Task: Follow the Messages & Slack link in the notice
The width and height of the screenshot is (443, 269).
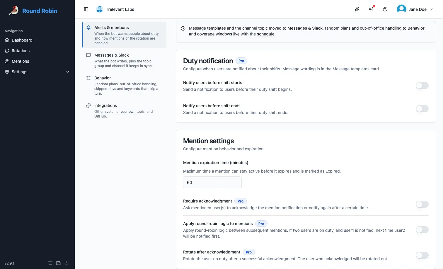Action: coord(305,28)
